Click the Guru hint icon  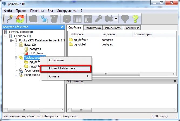pos(125,19)
